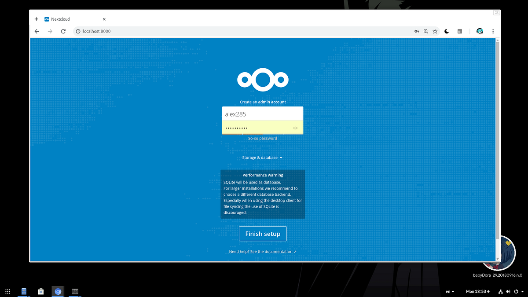Viewport: 528px width, 297px height.
Task: Reload the page with the refresh icon
Action: tap(63, 31)
